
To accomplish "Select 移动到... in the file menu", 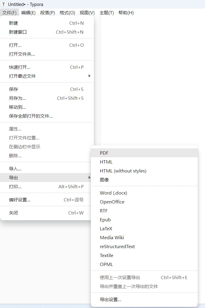I will click(x=47, y=107).
